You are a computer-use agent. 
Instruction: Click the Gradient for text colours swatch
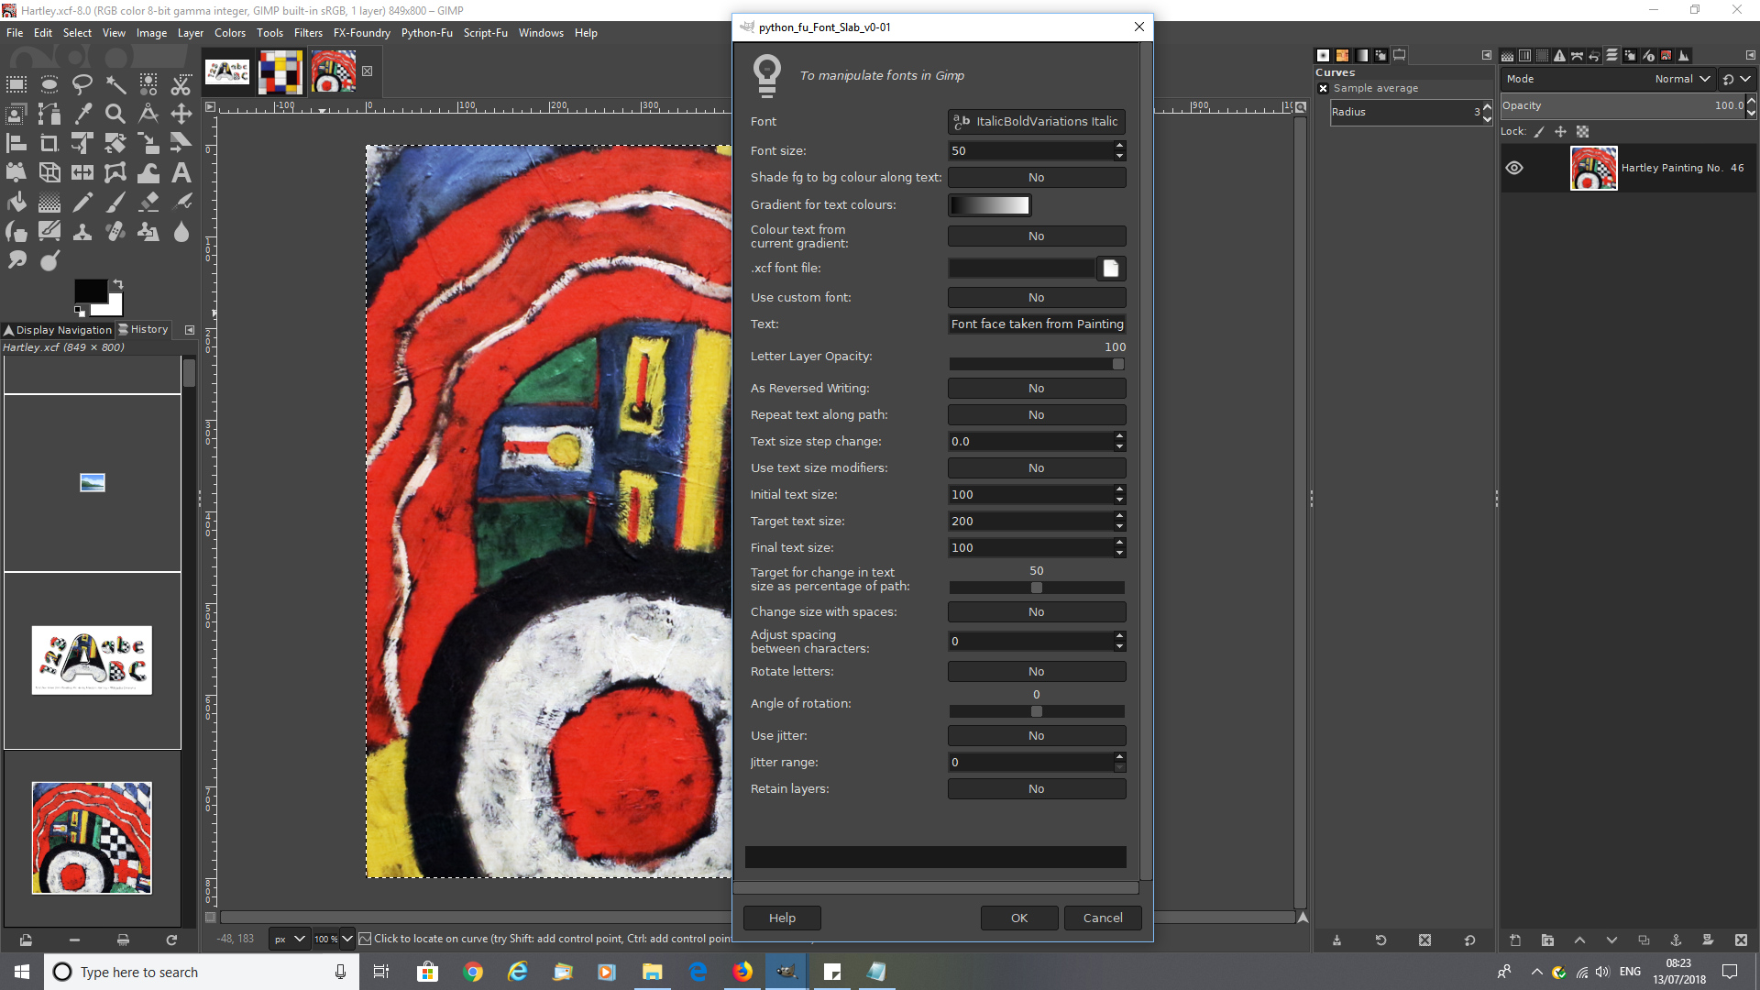[x=990, y=205]
